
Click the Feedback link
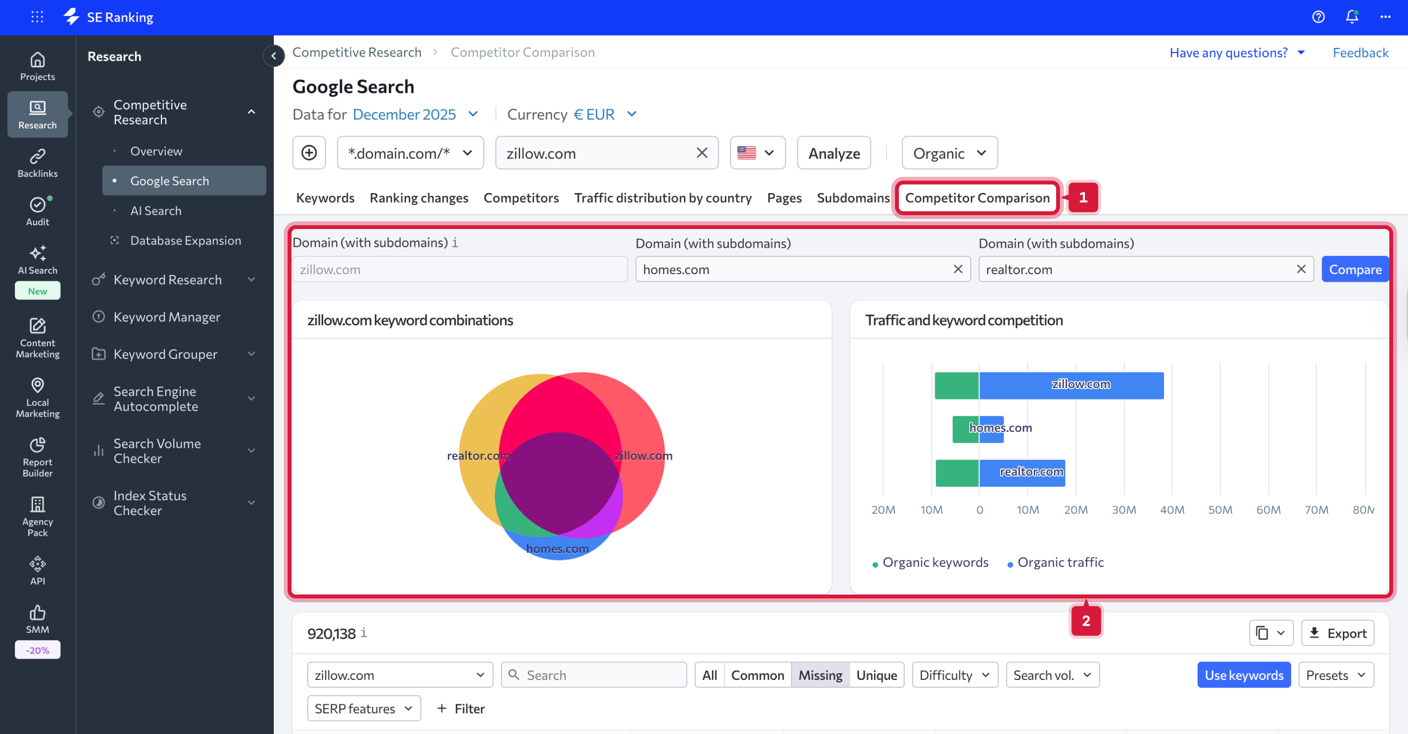pyautogui.click(x=1360, y=52)
